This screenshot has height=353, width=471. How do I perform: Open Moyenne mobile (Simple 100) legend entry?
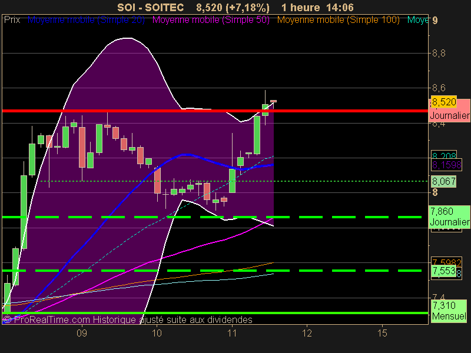tap(338, 20)
